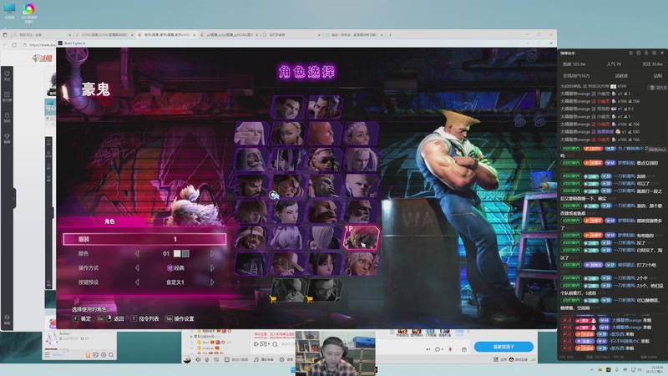The height and width of the screenshot is (376, 668).
Task: Pick Rashid portrait with white headwrap
Action: pos(251,237)
